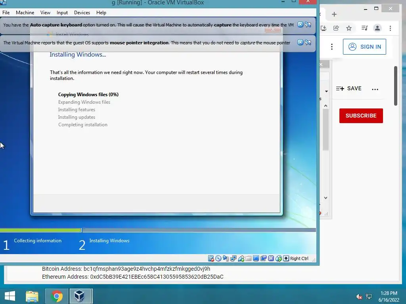The width and height of the screenshot is (406, 304).
Task: Click the "Completing installation" step text
Action: tap(82, 125)
